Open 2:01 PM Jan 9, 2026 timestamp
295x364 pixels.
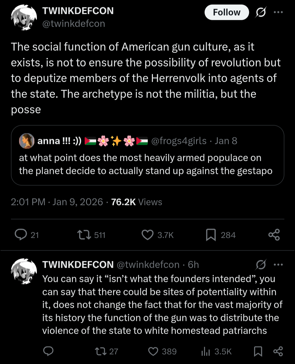pyautogui.click(x=57, y=202)
